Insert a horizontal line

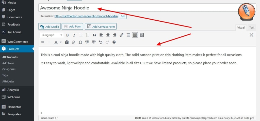49,42
